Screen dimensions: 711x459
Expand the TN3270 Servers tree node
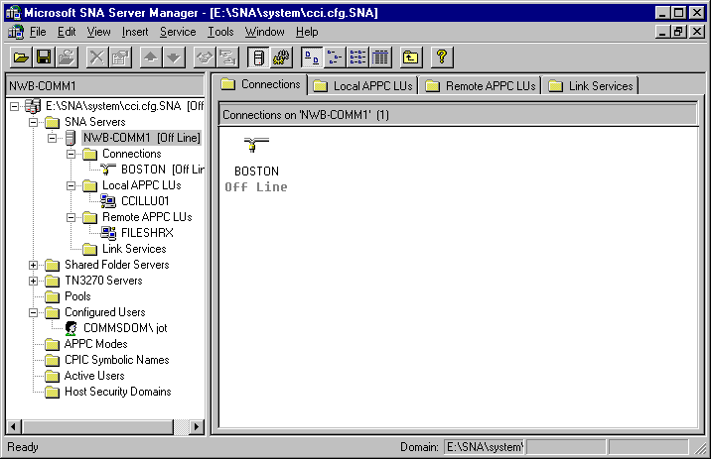[34, 281]
